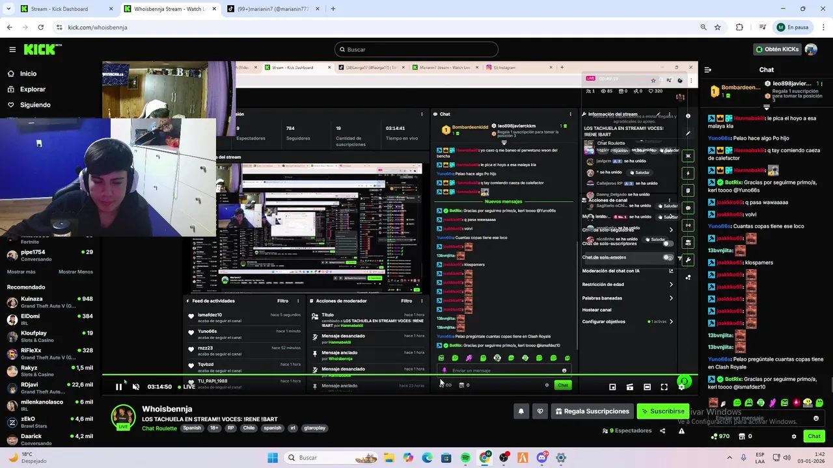
Task: Open RiFleXx recommended channel
Action: (x=49, y=354)
